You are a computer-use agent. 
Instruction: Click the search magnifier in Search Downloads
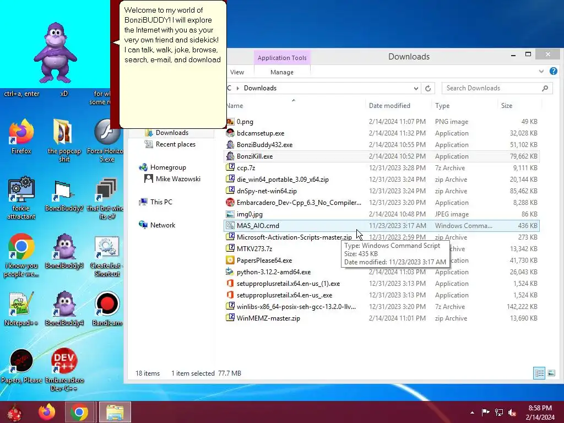coord(545,88)
